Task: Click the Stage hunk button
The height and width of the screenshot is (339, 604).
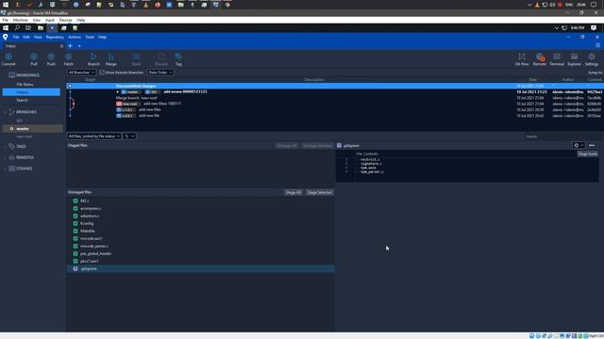Action: pyautogui.click(x=587, y=153)
